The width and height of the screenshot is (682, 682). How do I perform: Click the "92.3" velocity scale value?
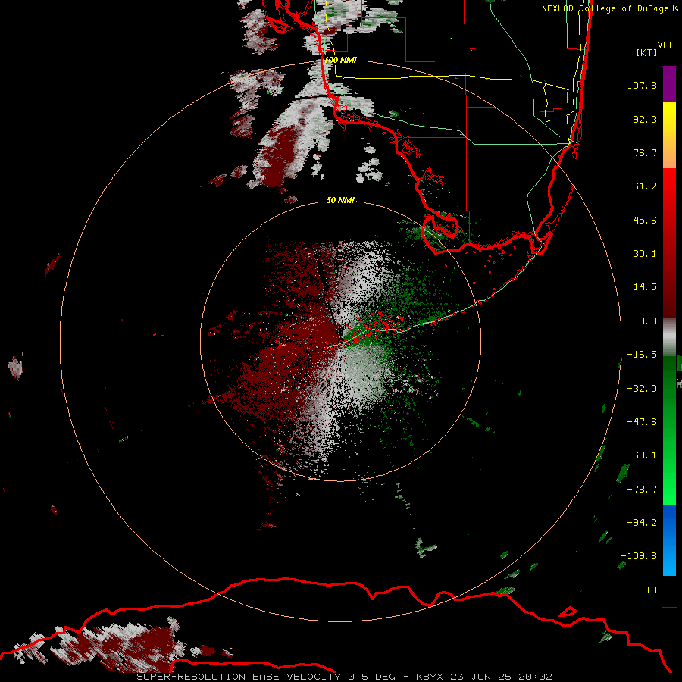click(x=645, y=119)
